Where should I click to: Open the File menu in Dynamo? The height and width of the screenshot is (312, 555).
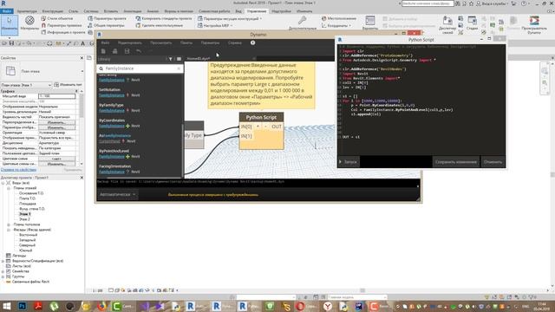click(106, 42)
